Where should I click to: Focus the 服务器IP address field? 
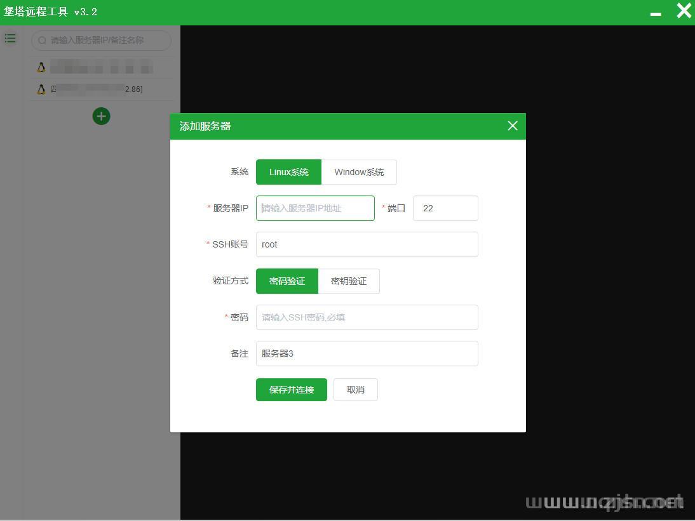pos(315,208)
